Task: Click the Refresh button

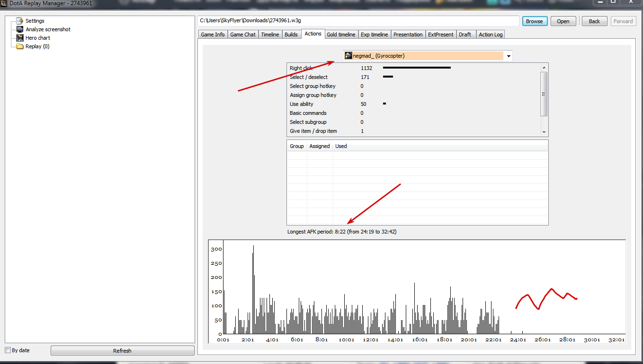Action: pos(122,351)
